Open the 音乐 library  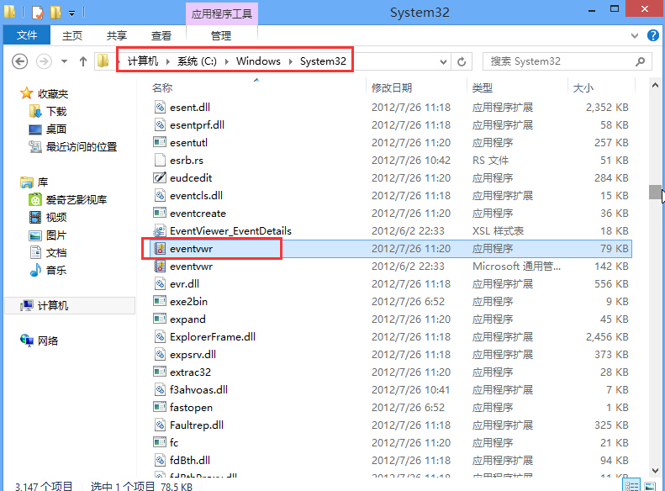point(55,271)
